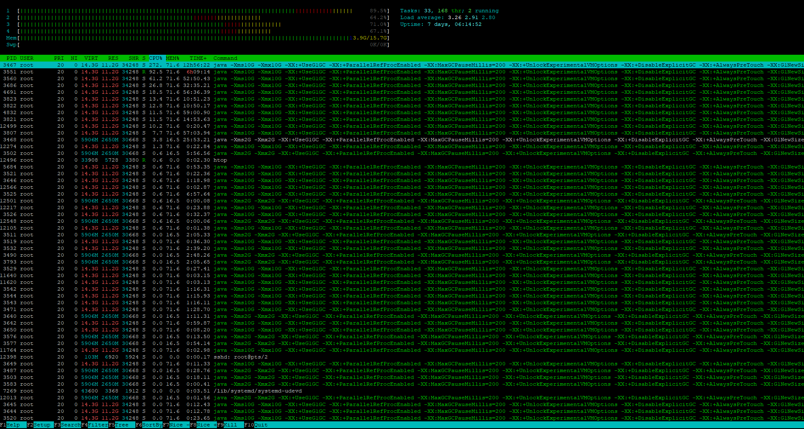
Task: Click the Command column header
Action: pos(225,58)
